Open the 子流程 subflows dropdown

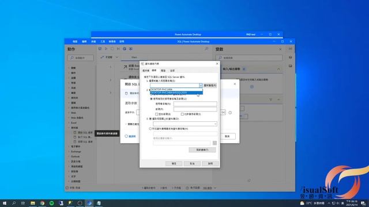(x=109, y=57)
